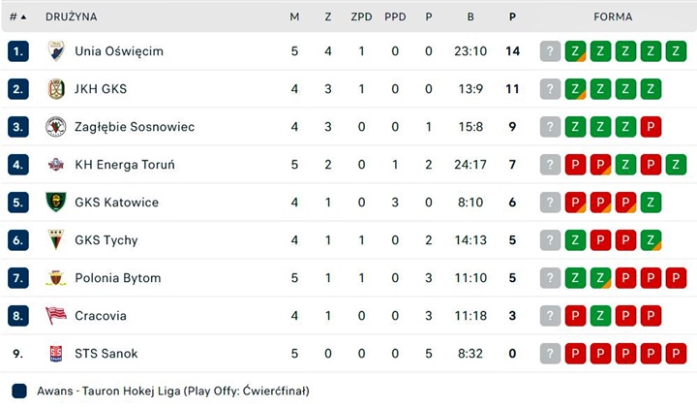The height and width of the screenshot is (408, 697).
Task: Sort standings by the FORMA column header
Action: pyautogui.click(x=613, y=16)
